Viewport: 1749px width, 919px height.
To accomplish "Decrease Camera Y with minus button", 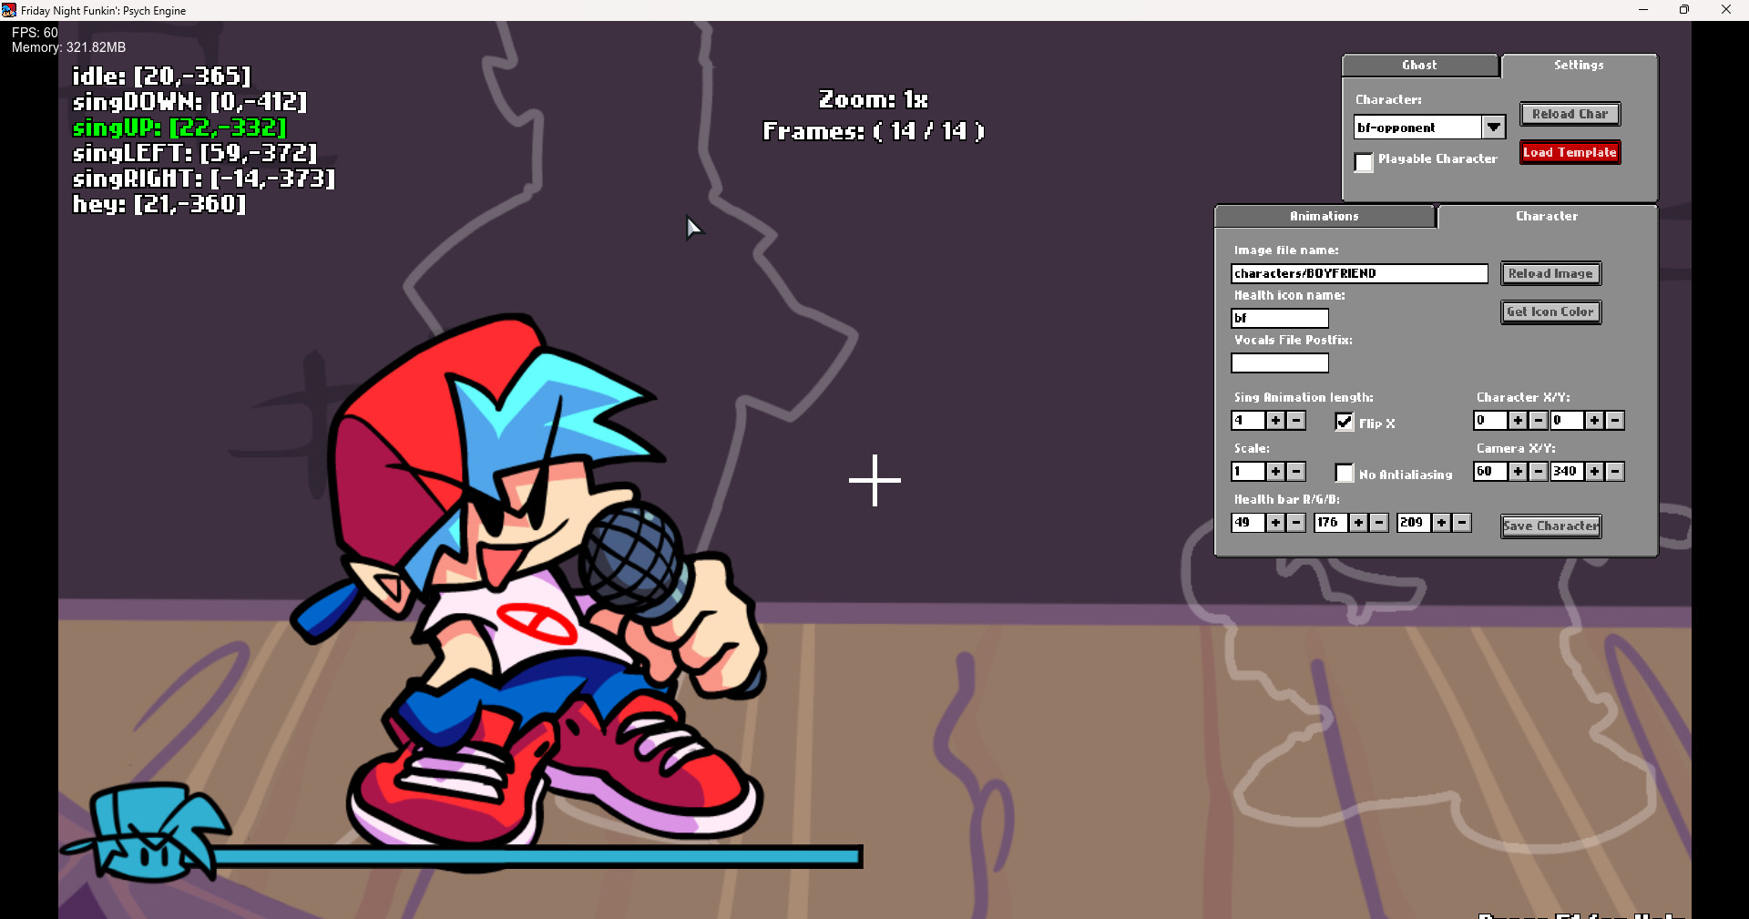I will [x=1615, y=471].
